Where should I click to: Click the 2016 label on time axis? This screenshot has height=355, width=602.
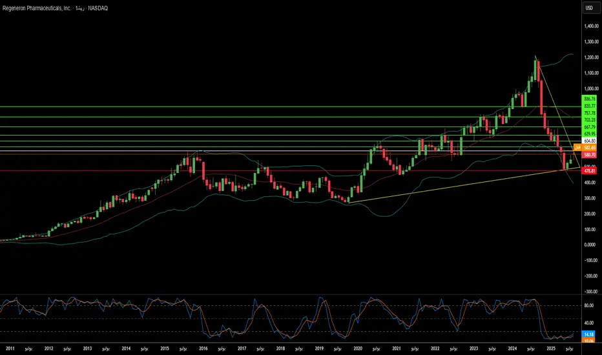point(203,349)
